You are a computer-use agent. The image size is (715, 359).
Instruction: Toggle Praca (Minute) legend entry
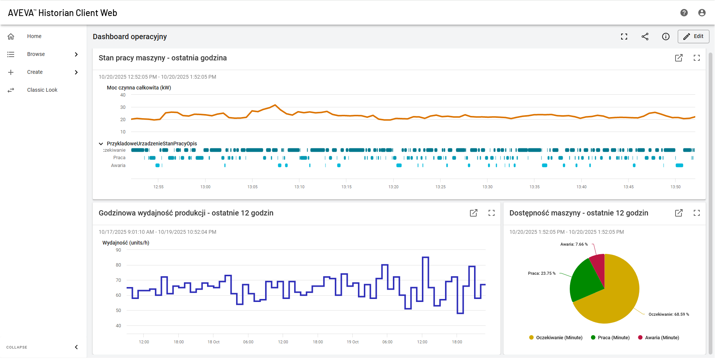tap(610, 338)
